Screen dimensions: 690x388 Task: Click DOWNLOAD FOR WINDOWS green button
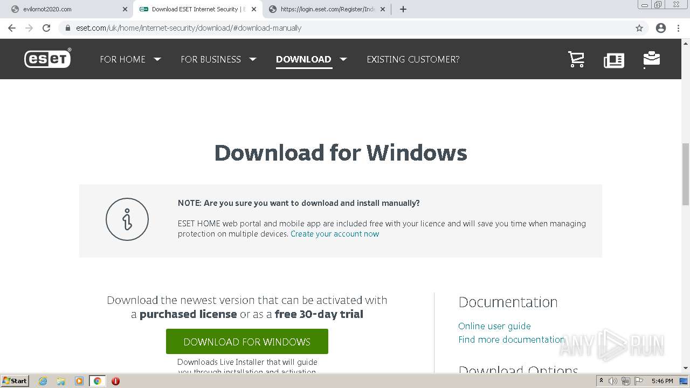247,342
